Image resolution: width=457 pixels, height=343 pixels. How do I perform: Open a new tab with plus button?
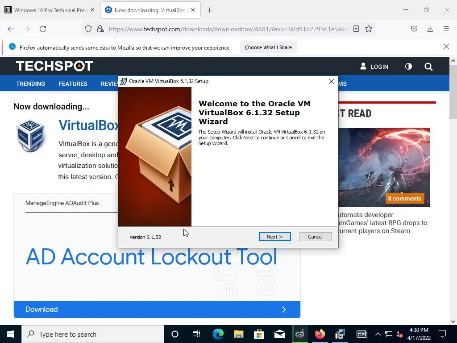[209, 10]
